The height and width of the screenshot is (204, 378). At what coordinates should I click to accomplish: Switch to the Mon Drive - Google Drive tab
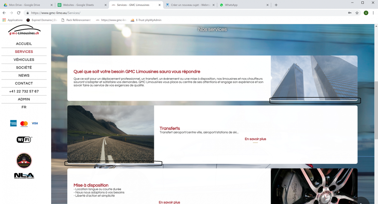tap(27, 5)
